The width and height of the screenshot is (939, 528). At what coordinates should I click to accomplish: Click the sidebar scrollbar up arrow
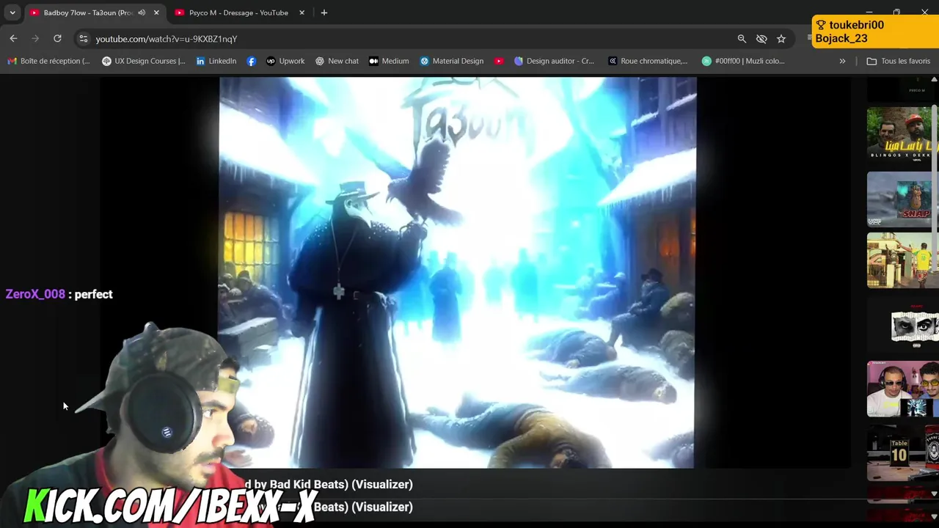pyautogui.click(x=934, y=79)
